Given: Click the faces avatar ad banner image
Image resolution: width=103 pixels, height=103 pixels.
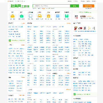Looking at the screenshot, I should click(x=83, y=16).
